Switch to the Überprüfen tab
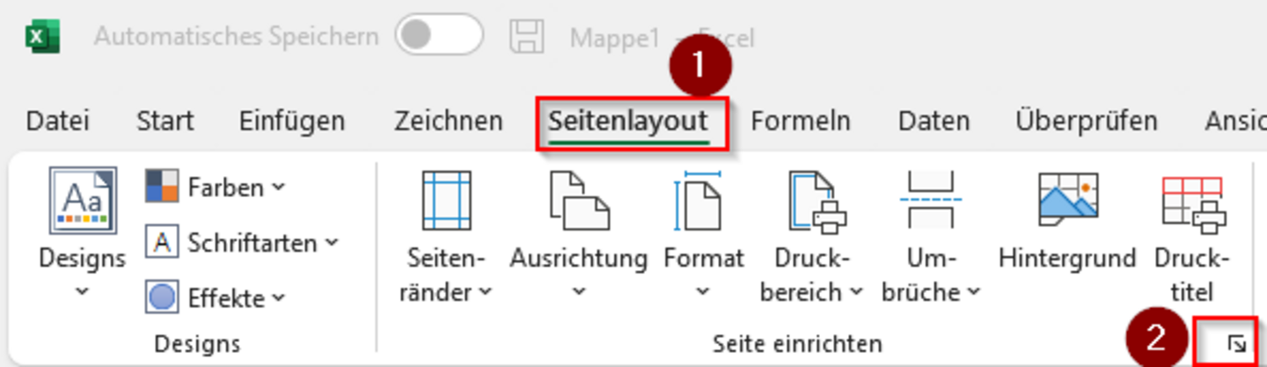The image size is (1267, 367). click(x=1086, y=121)
